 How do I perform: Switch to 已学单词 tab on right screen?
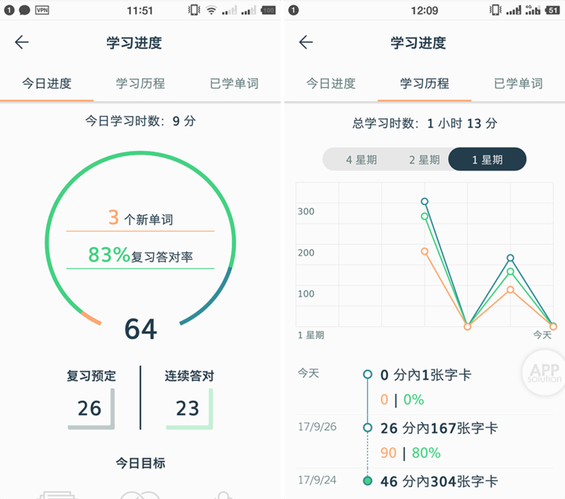[518, 84]
